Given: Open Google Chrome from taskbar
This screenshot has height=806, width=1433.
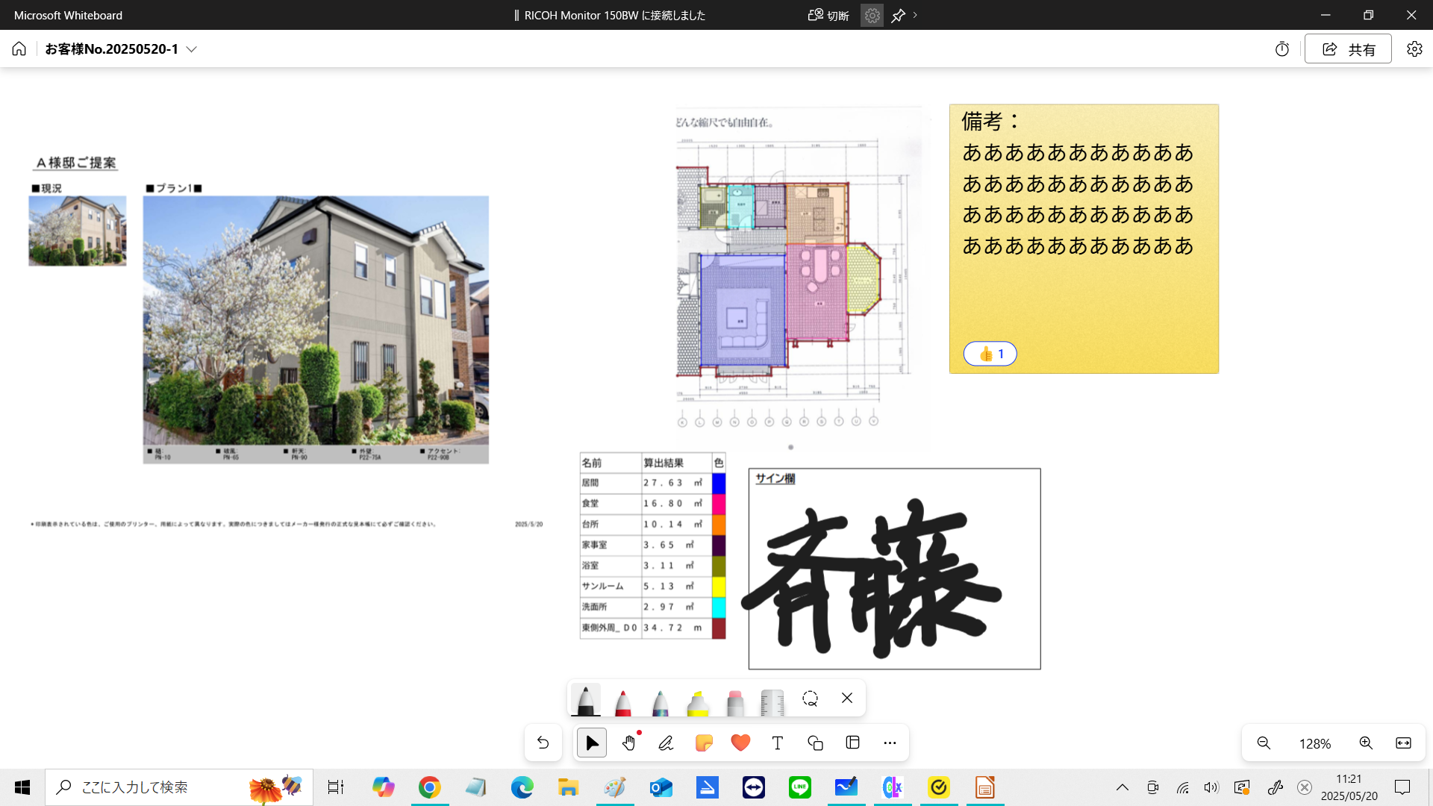Looking at the screenshot, I should (429, 787).
